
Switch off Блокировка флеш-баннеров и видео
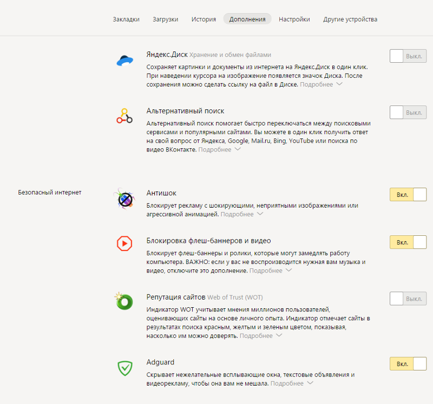[408, 242]
